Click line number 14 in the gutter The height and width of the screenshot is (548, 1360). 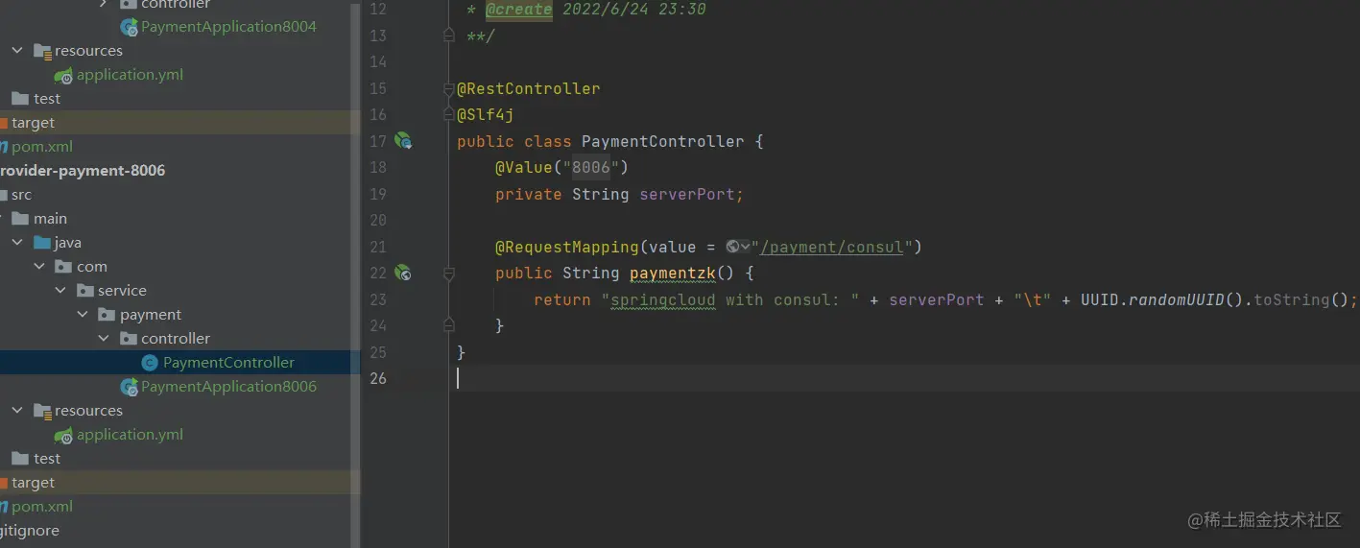click(x=377, y=61)
